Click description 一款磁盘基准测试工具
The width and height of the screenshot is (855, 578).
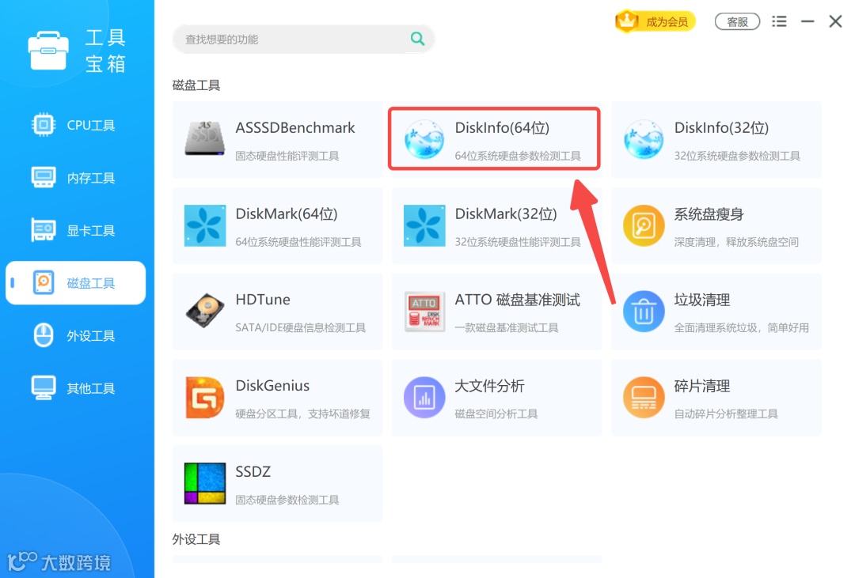pos(507,327)
